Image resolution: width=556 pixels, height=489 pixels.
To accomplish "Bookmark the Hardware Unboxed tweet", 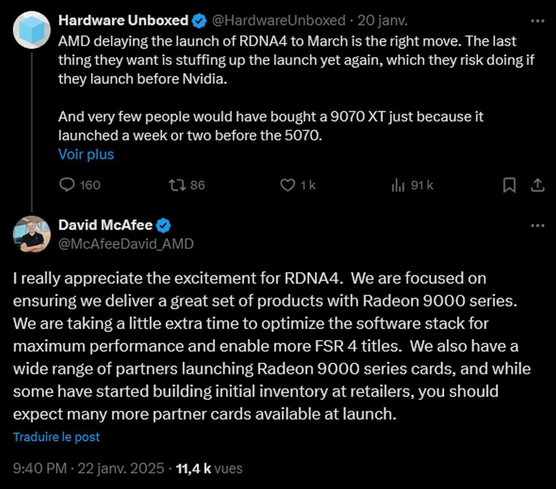I will pos(509,185).
